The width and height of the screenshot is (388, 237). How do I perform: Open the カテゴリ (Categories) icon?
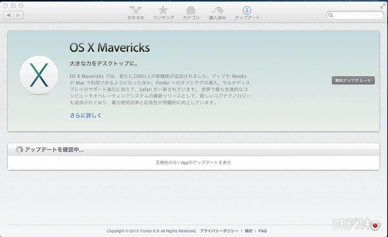191,13
